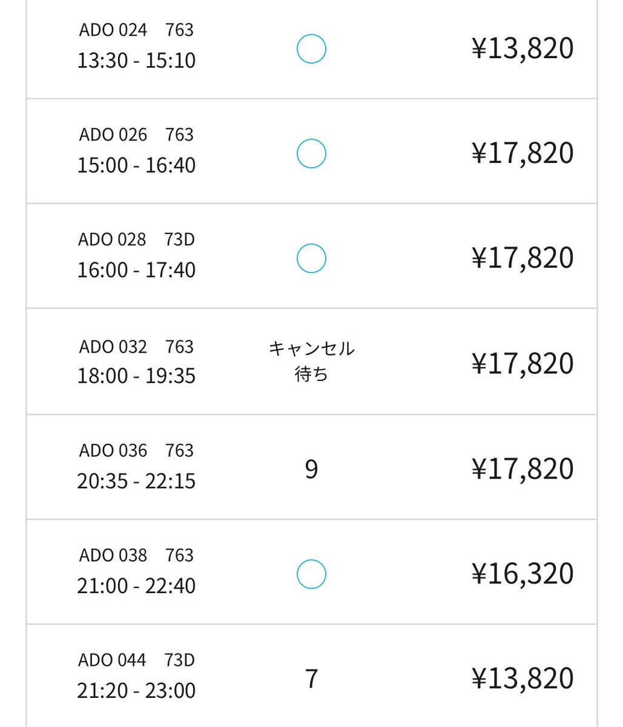The image size is (623, 727).
Task: Tap the ¥16,320 fare for ADO 038
Action: pos(522,573)
